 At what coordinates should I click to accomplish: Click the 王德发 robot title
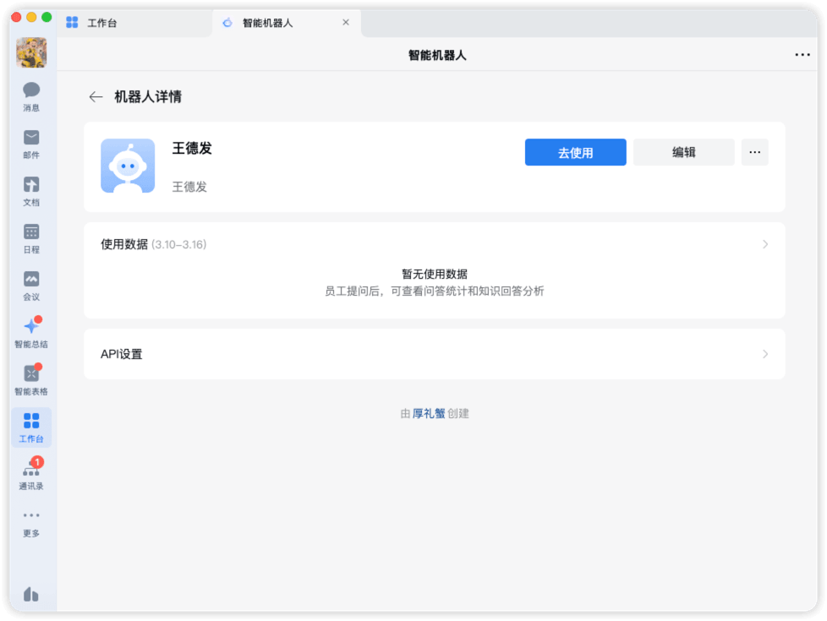pos(192,148)
